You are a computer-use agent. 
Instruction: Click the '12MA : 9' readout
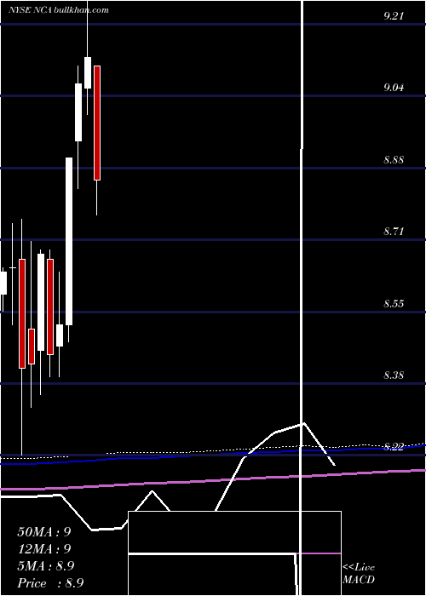coord(44,549)
